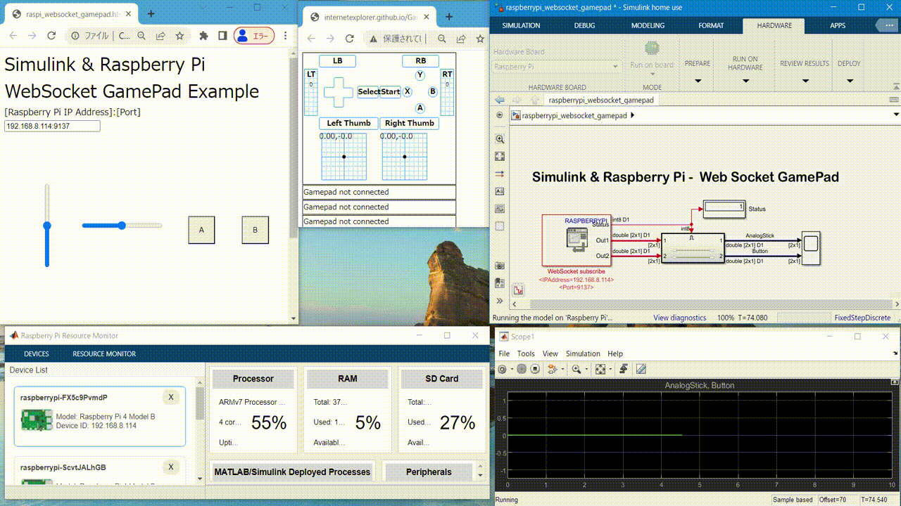Remove raspberrypi-ScvtJALhGB device with X button

170,467
